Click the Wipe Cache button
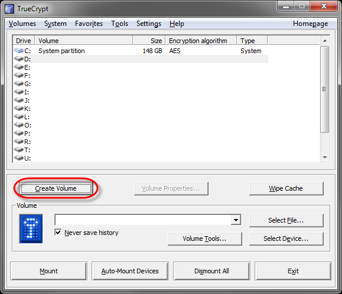The image size is (342, 294). click(286, 188)
